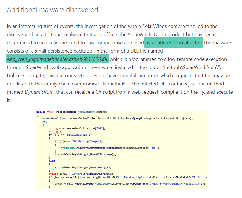Click the "else" keyword in the code
This screenshot has width=242, height=198.
click(x=52, y=161)
